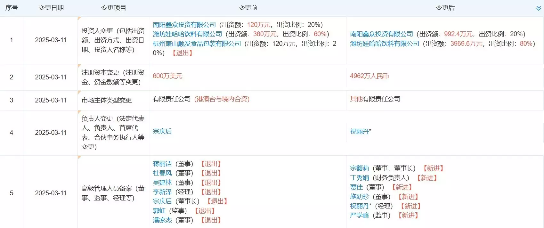Click the 【退出】 tag after 杭州萧山顺发
The height and width of the screenshot is (228, 544).
coord(183,53)
